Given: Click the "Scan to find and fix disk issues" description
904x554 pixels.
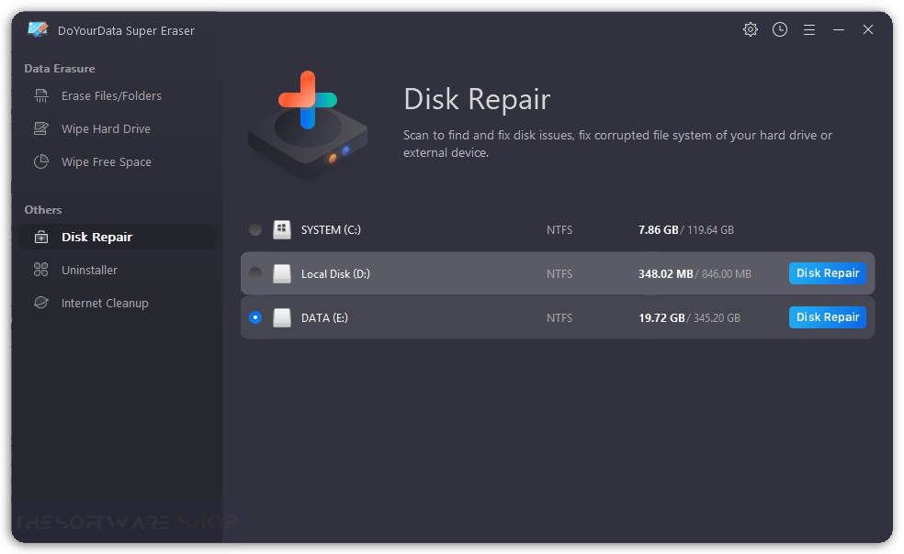Looking at the screenshot, I should (x=617, y=143).
